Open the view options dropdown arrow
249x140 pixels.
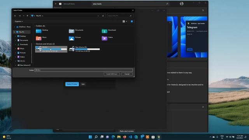pyautogui.click(x=126, y=21)
